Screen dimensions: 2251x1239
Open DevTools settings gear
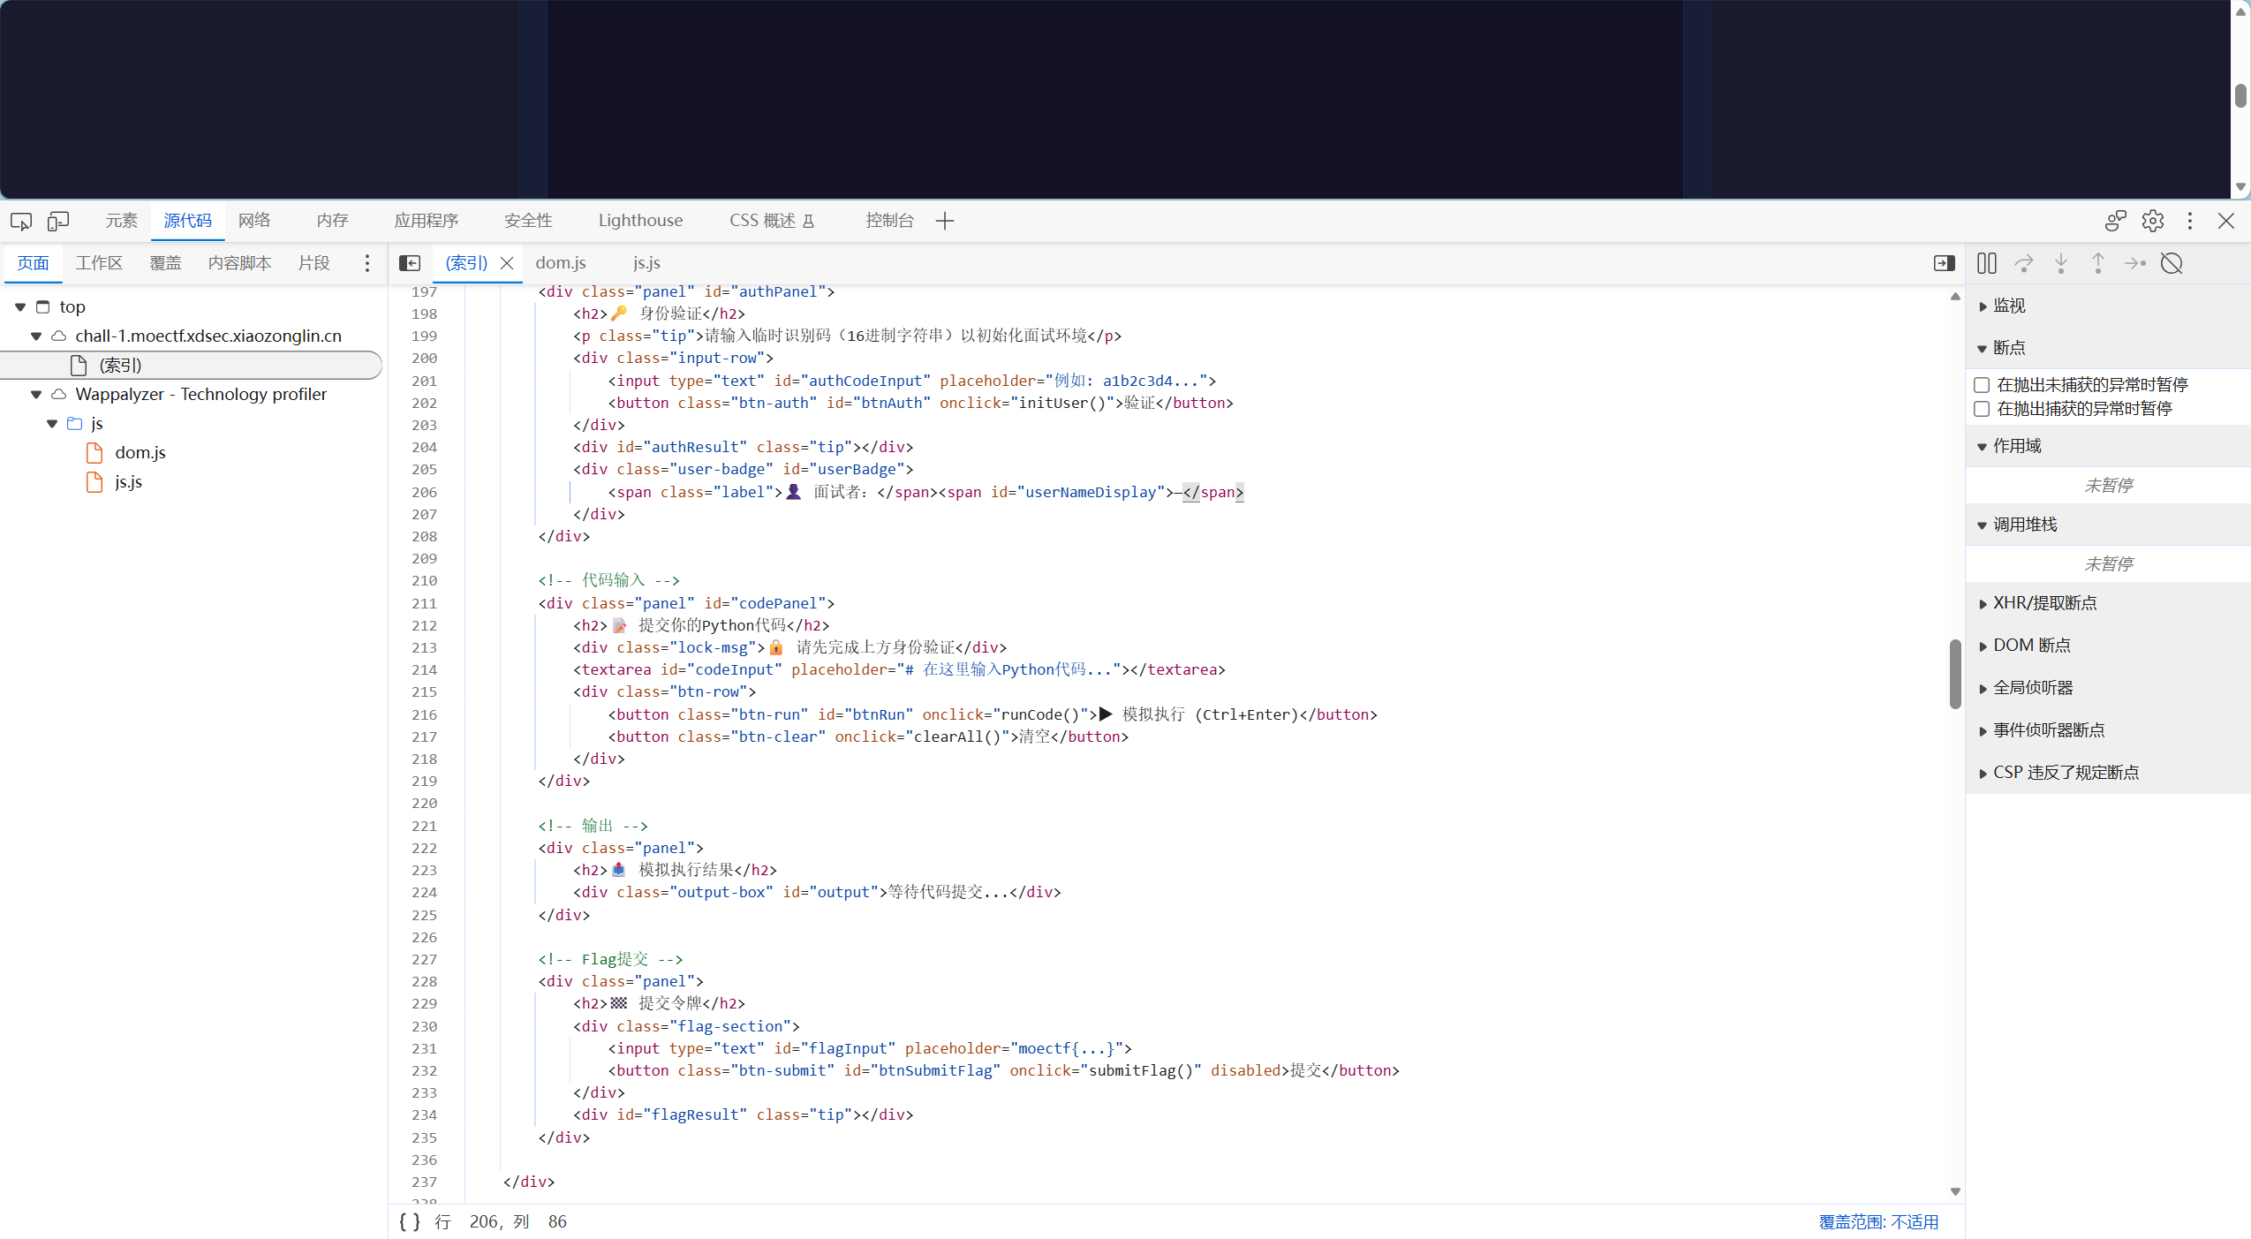[x=2152, y=221]
